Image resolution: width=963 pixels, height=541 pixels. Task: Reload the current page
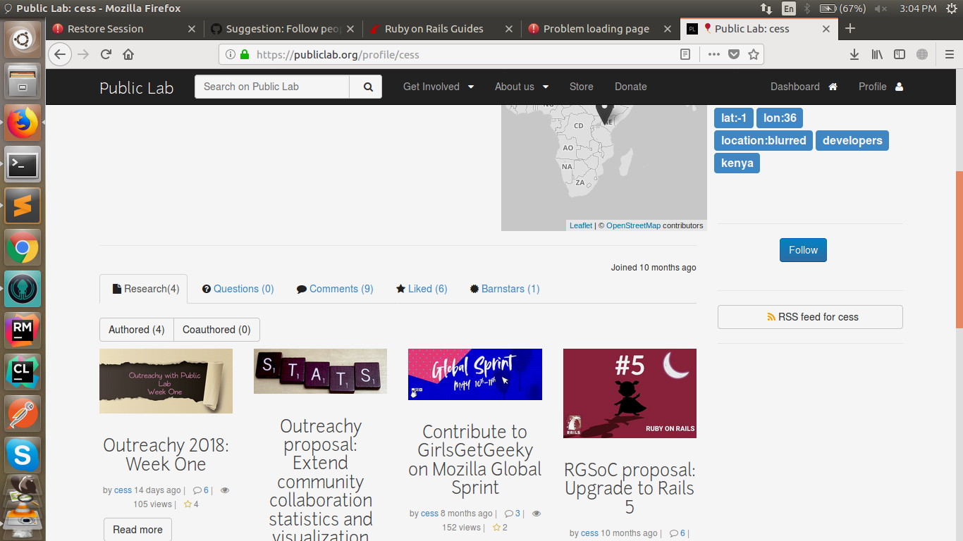coord(106,54)
